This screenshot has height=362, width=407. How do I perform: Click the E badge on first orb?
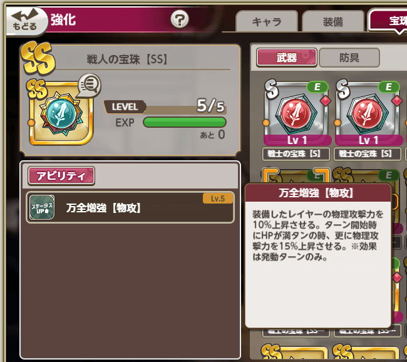pos(317,86)
